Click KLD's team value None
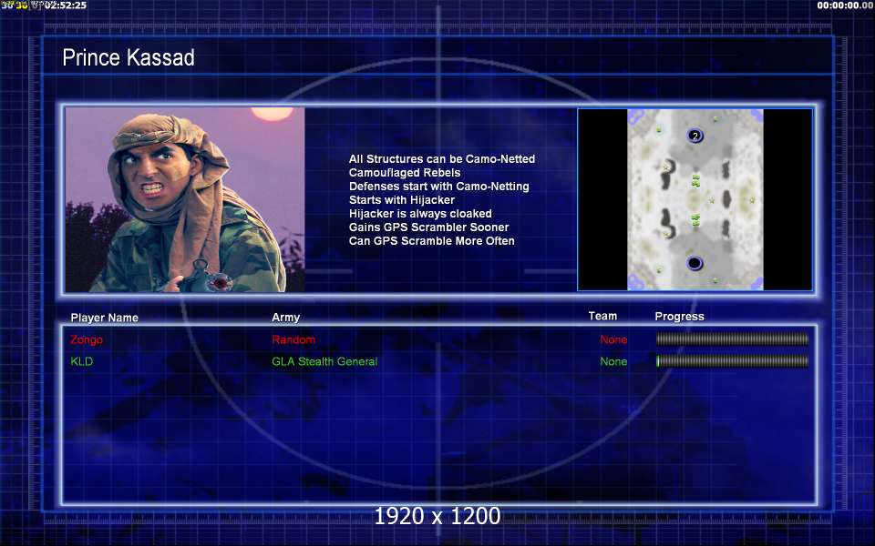Image resolution: width=875 pixels, height=546 pixels. point(613,361)
